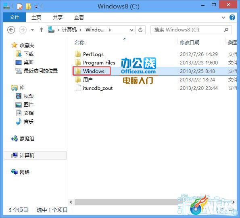Image resolution: width=240 pixels, height=218 pixels.
Task: Select 库 in the navigation pane
Action: pyautogui.click(x=22, y=88)
